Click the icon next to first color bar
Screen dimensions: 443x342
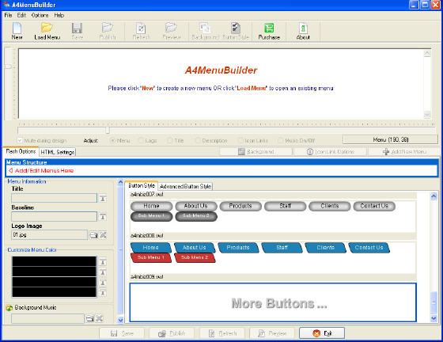point(103,262)
